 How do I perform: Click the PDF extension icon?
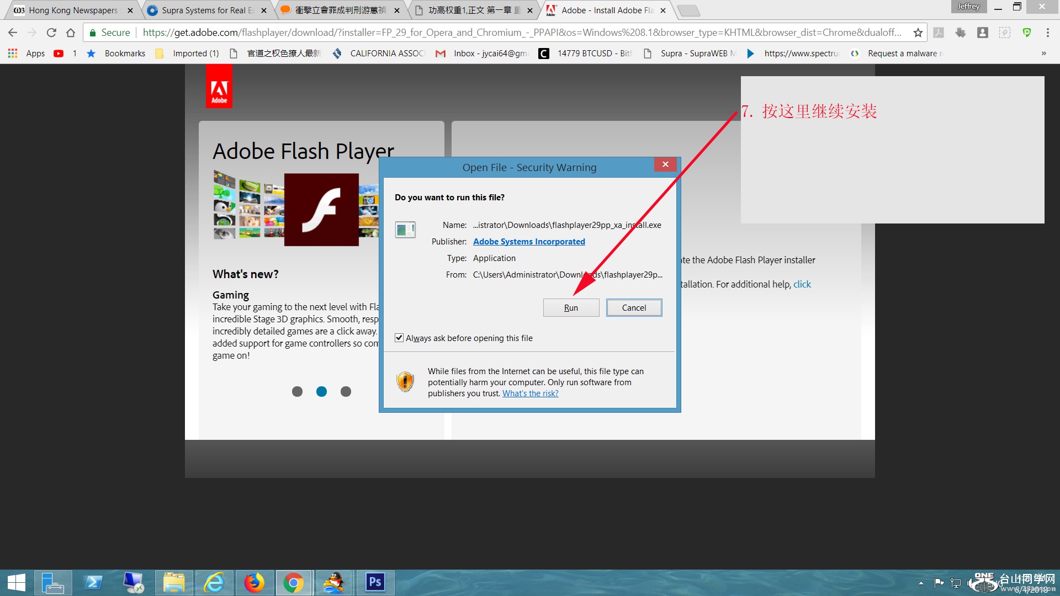pos(939,33)
